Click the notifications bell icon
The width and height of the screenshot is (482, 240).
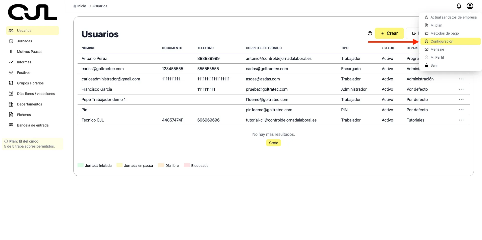click(459, 6)
